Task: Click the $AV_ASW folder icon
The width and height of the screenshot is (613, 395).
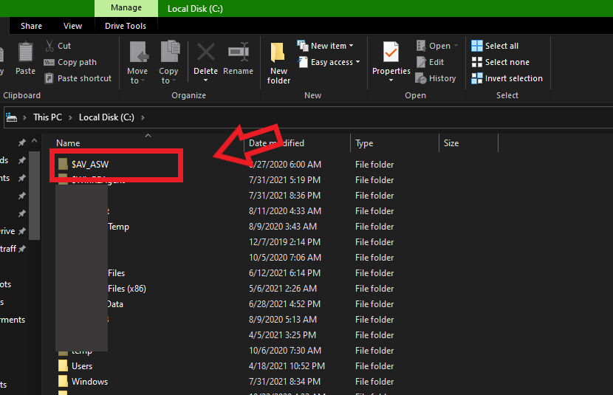Action: pyautogui.click(x=63, y=164)
